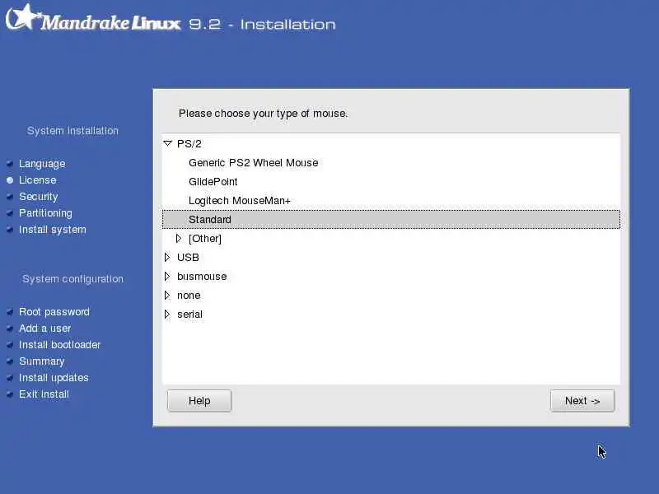Expand the [Other] subcategory

click(x=179, y=239)
